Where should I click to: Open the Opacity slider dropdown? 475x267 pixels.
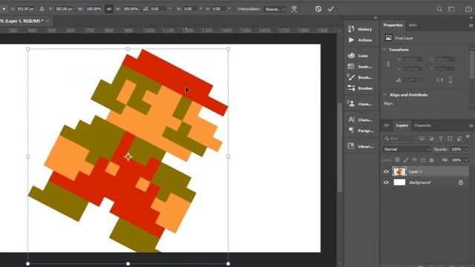[466, 149]
